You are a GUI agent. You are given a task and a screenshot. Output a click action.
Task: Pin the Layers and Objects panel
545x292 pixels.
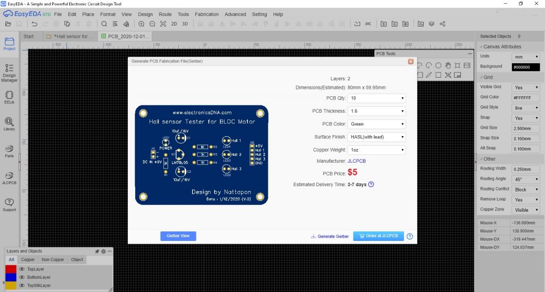tap(97, 251)
